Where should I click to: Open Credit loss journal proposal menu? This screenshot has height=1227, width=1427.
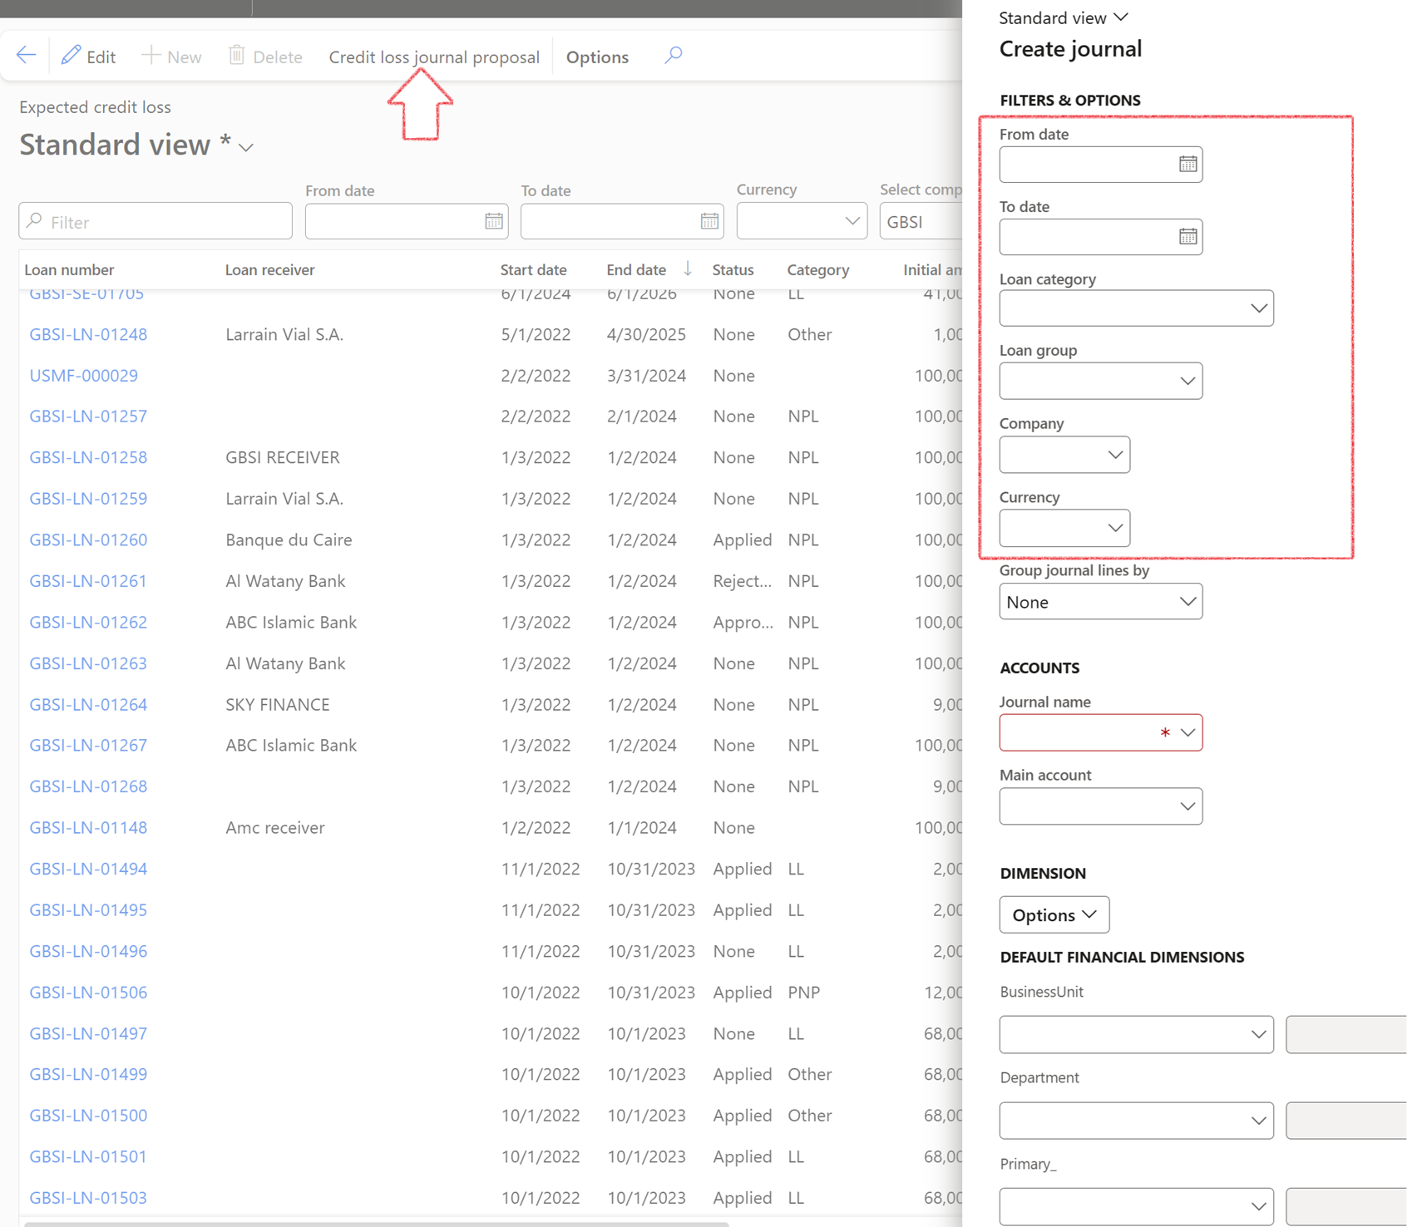(433, 57)
